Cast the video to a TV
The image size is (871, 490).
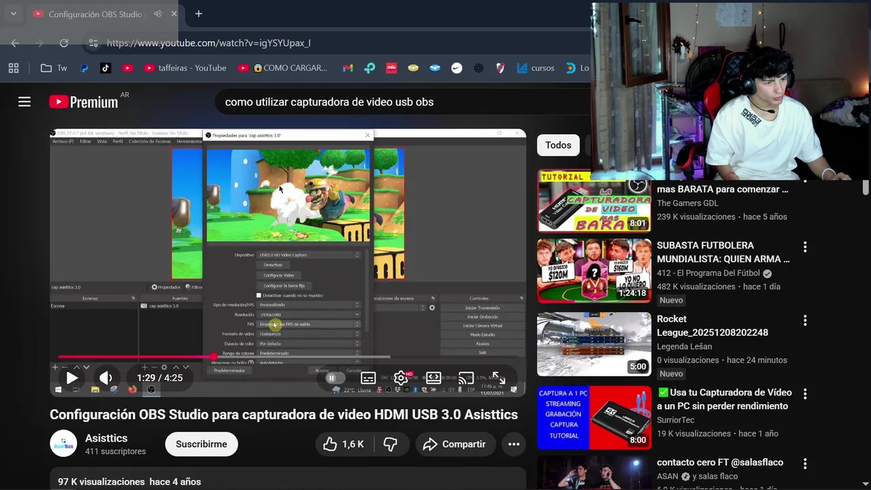[x=465, y=378]
